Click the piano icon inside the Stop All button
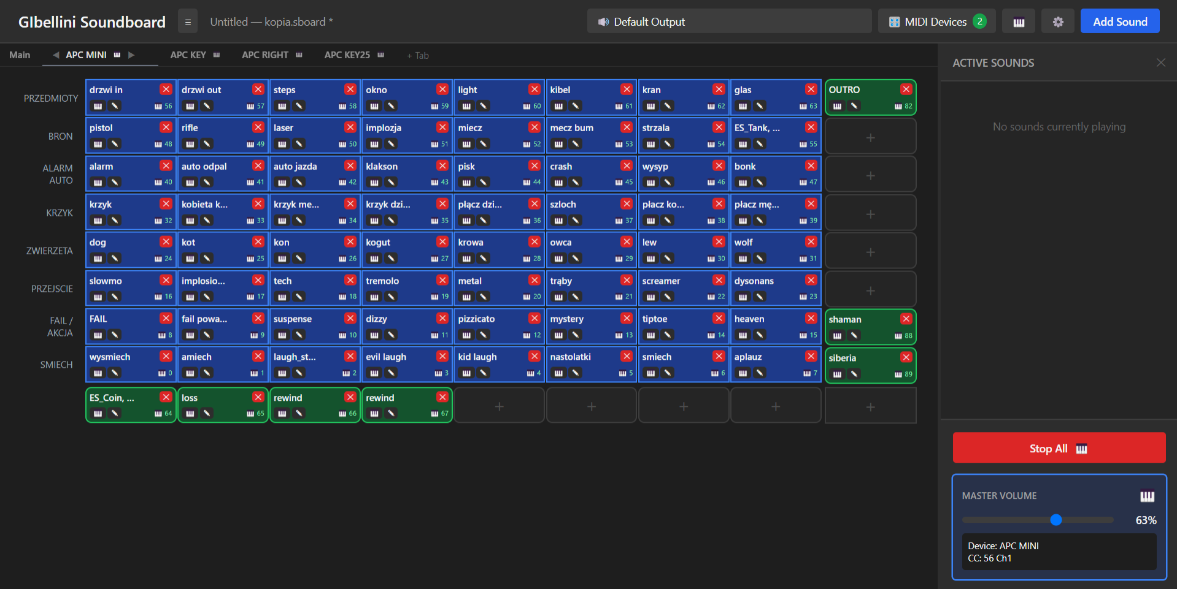 click(x=1081, y=448)
